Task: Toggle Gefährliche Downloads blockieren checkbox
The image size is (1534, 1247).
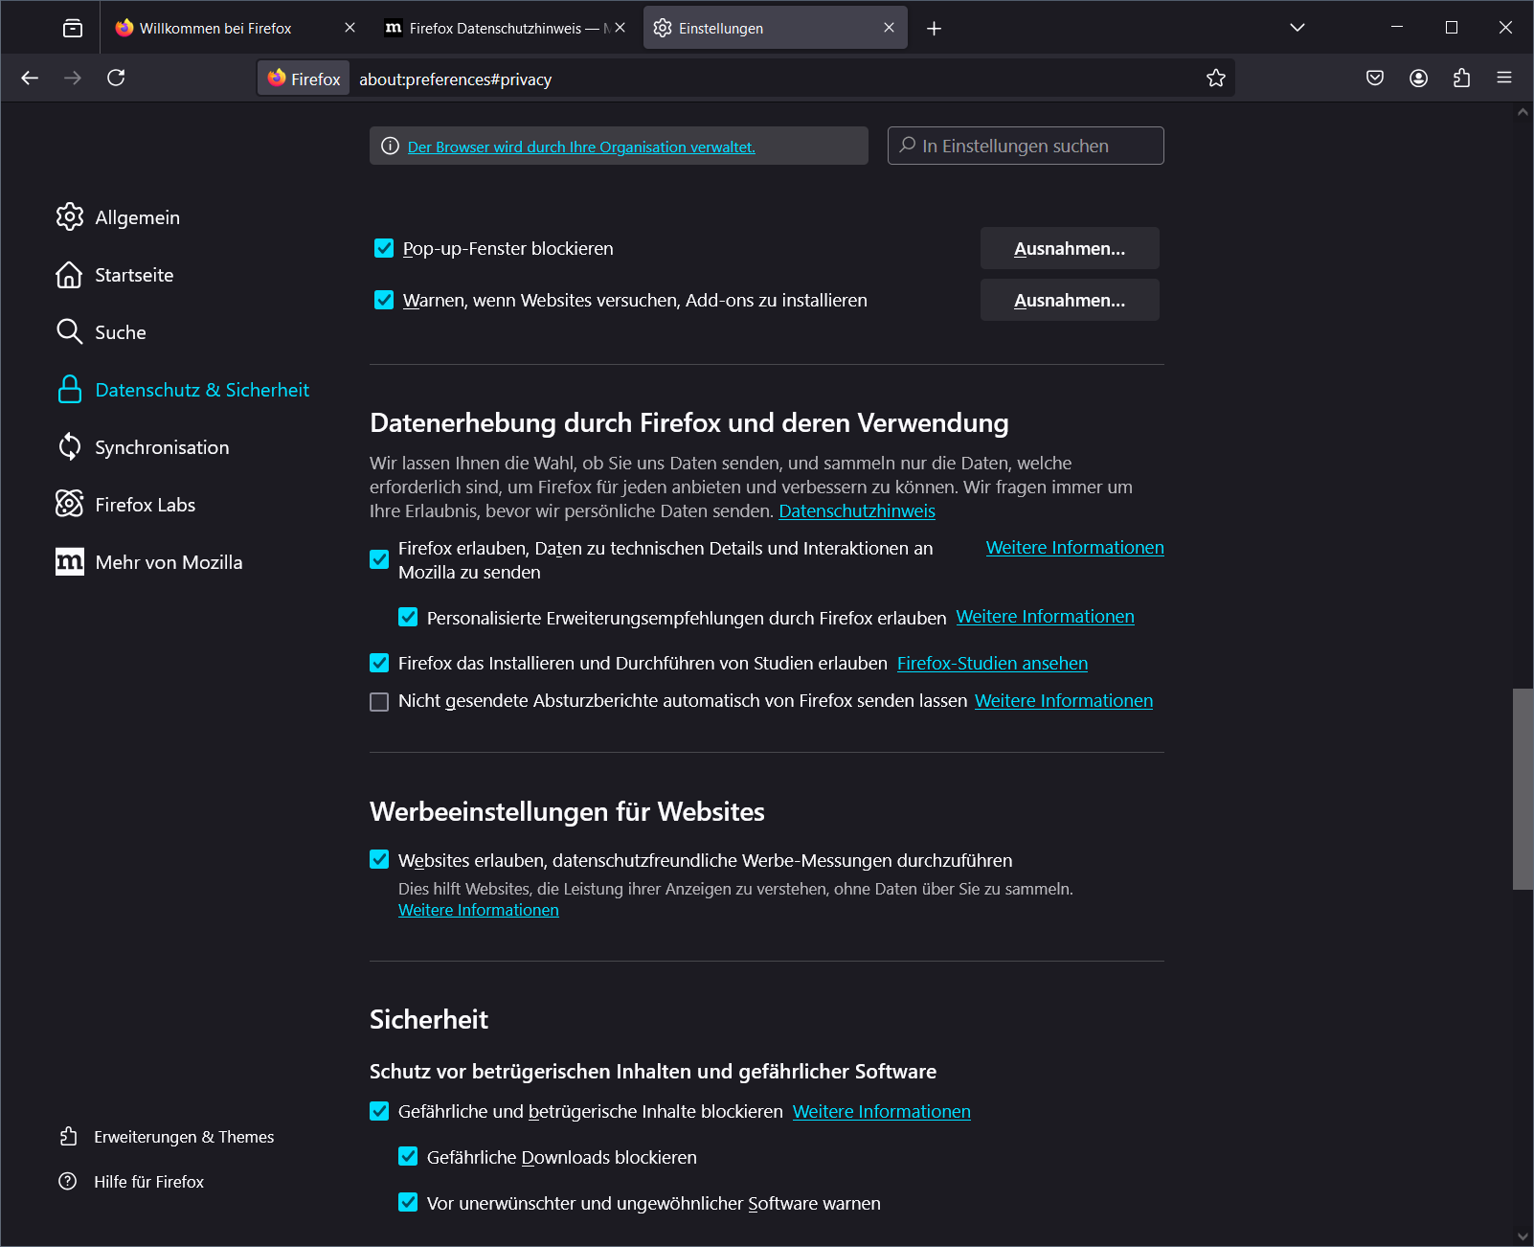Action: click(x=408, y=1156)
